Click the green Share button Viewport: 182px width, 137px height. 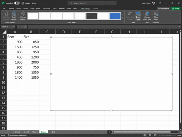(176, 8)
